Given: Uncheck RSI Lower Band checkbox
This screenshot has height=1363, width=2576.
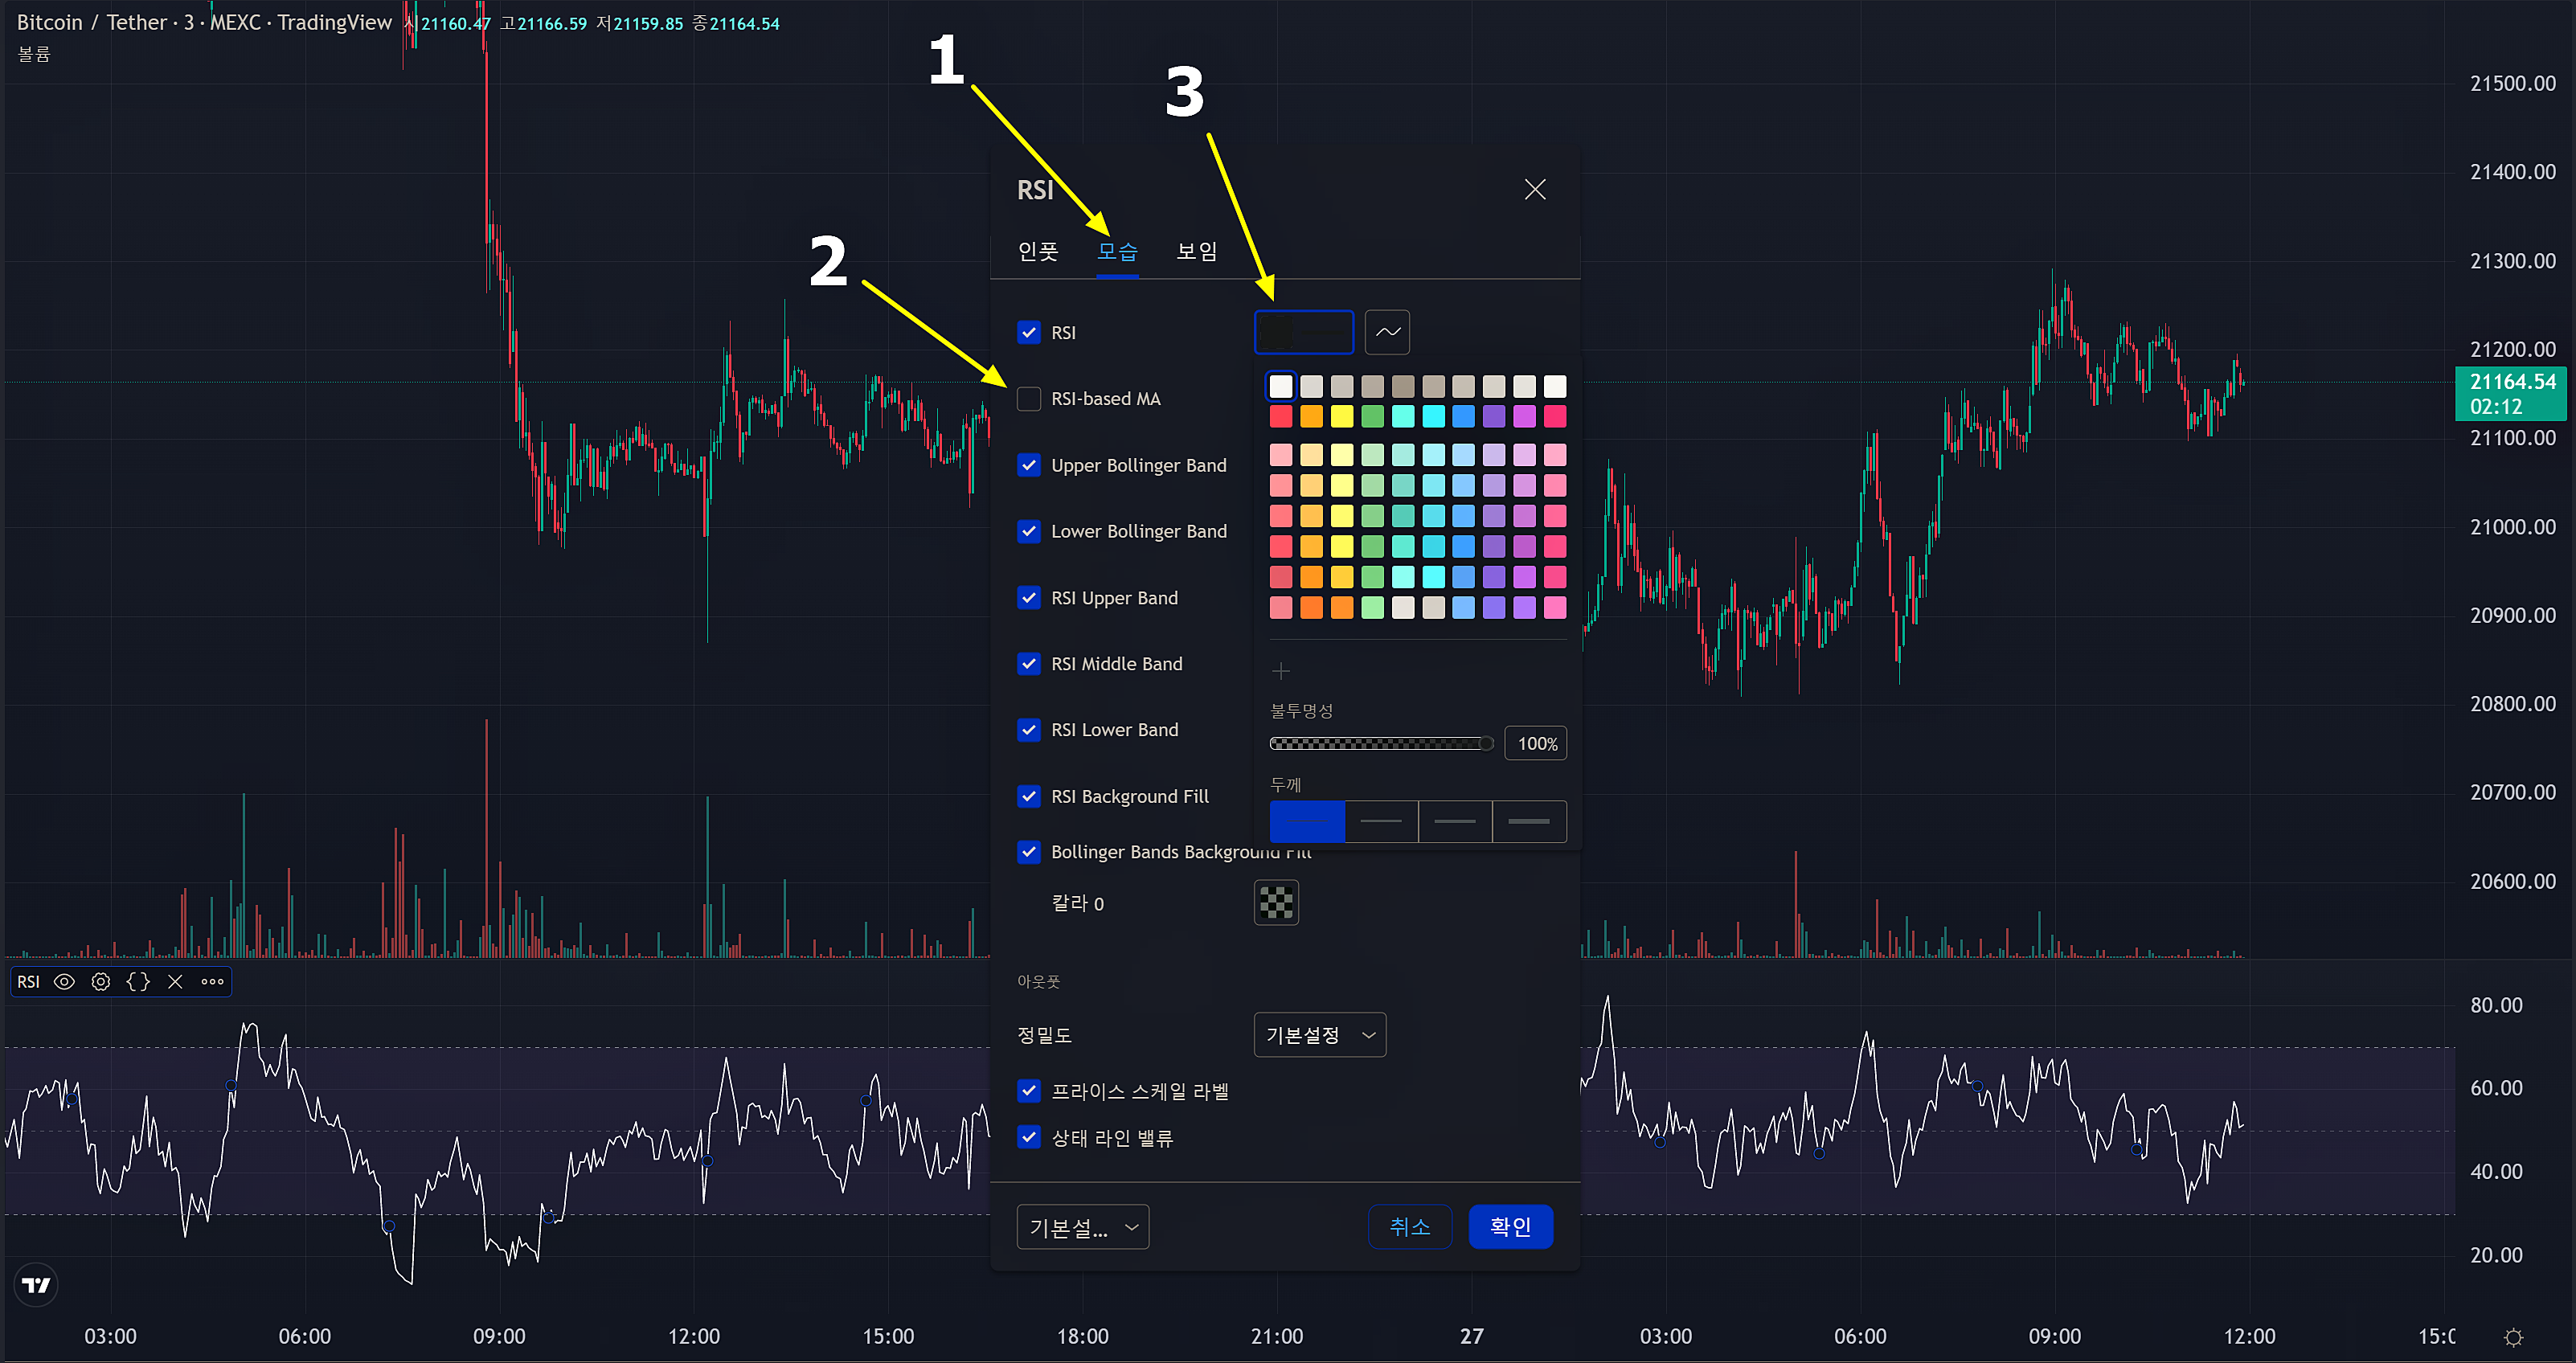Looking at the screenshot, I should (x=1029, y=729).
